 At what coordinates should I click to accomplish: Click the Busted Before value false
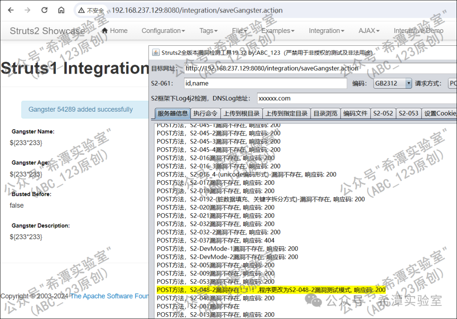[x=17, y=205]
